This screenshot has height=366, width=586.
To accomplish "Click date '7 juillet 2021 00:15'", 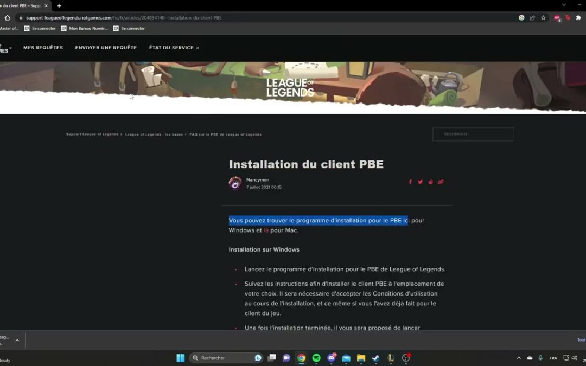I will 264,187.
